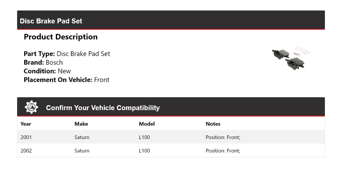Screen dimensions: 342x184
Task: Select the Product Description heading
Action: 61,37
